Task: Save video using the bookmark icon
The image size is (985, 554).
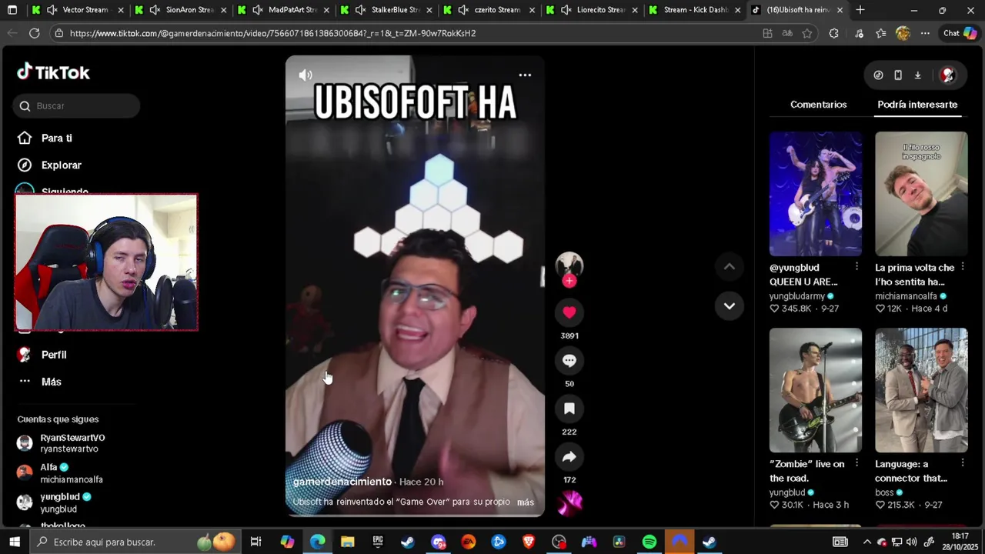Action: tap(569, 409)
